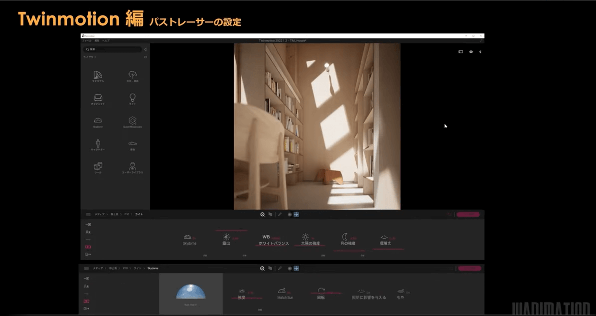Viewport: 596px width, 316px height.
Task: Click the 月の強度 moon intensity icon
Action: coord(345,237)
